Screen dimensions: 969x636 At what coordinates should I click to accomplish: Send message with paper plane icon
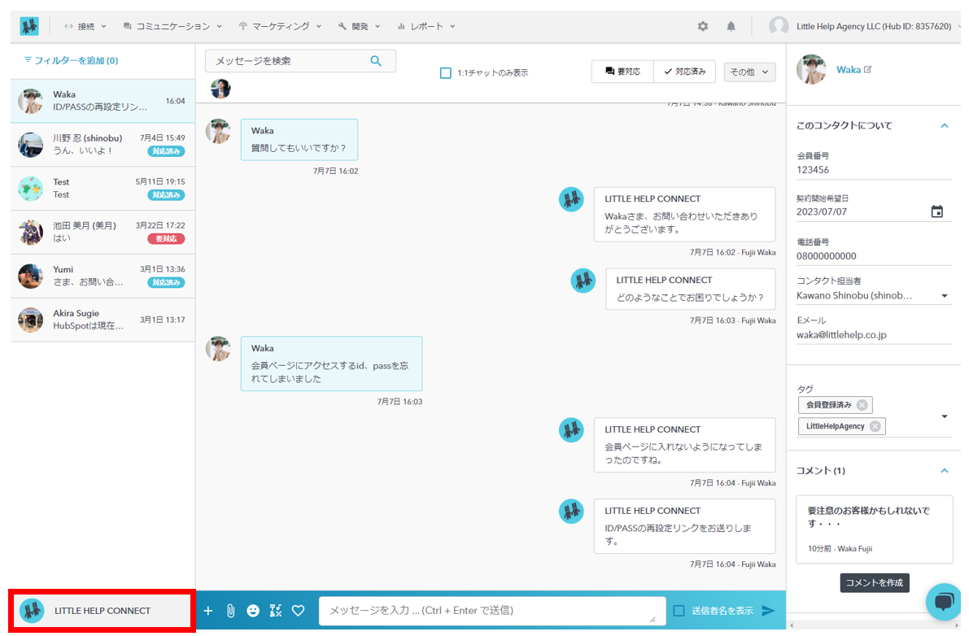coord(768,611)
